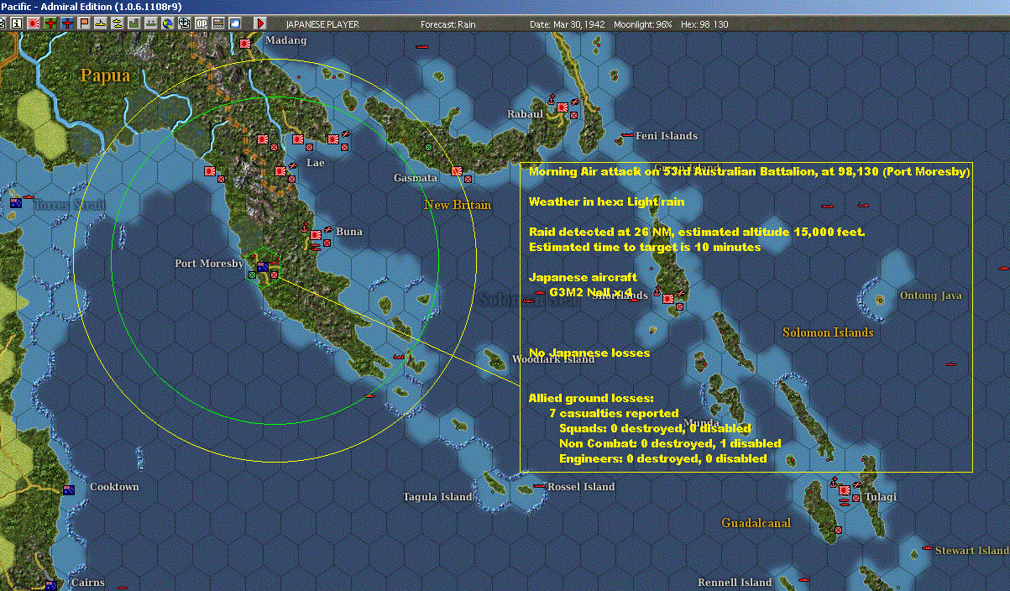Image resolution: width=1010 pixels, height=591 pixels.
Task: Click the Munda map label
Action: 700,423
